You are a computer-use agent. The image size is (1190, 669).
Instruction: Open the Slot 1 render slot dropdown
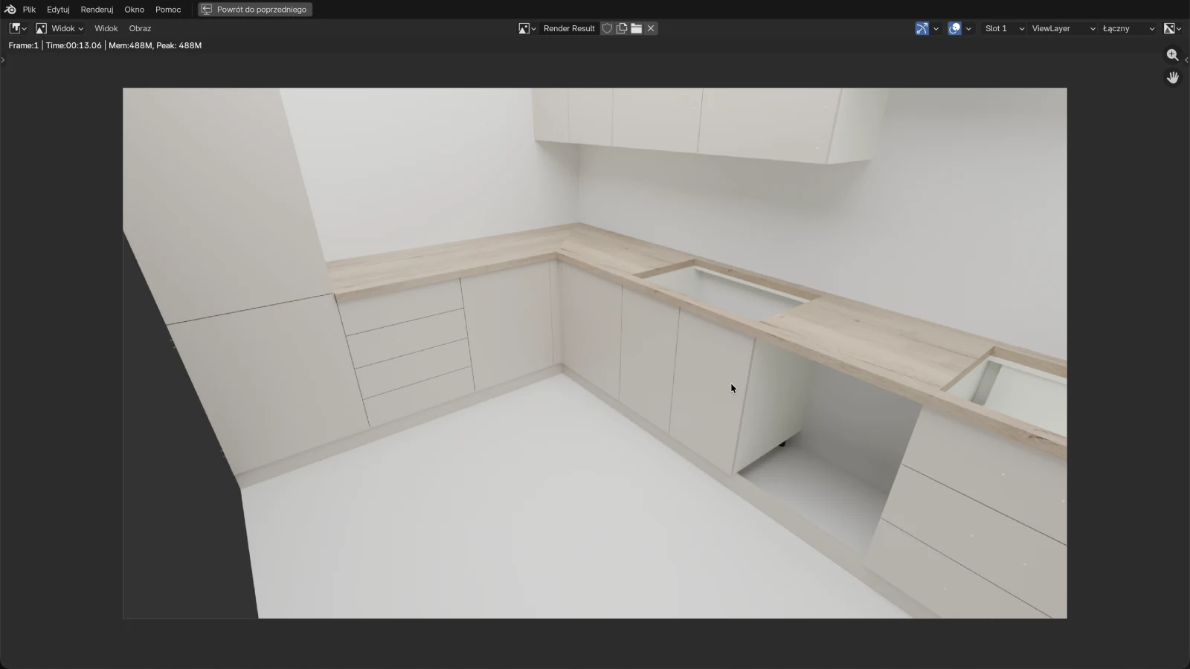pyautogui.click(x=1004, y=28)
